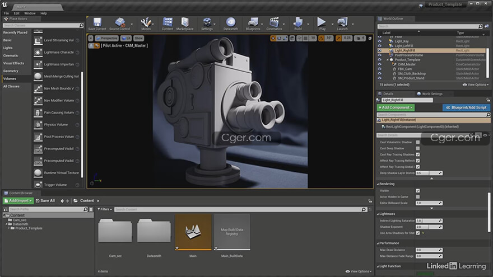
Task: Switch to the World Settings tab
Action: (x=431, y=94)
